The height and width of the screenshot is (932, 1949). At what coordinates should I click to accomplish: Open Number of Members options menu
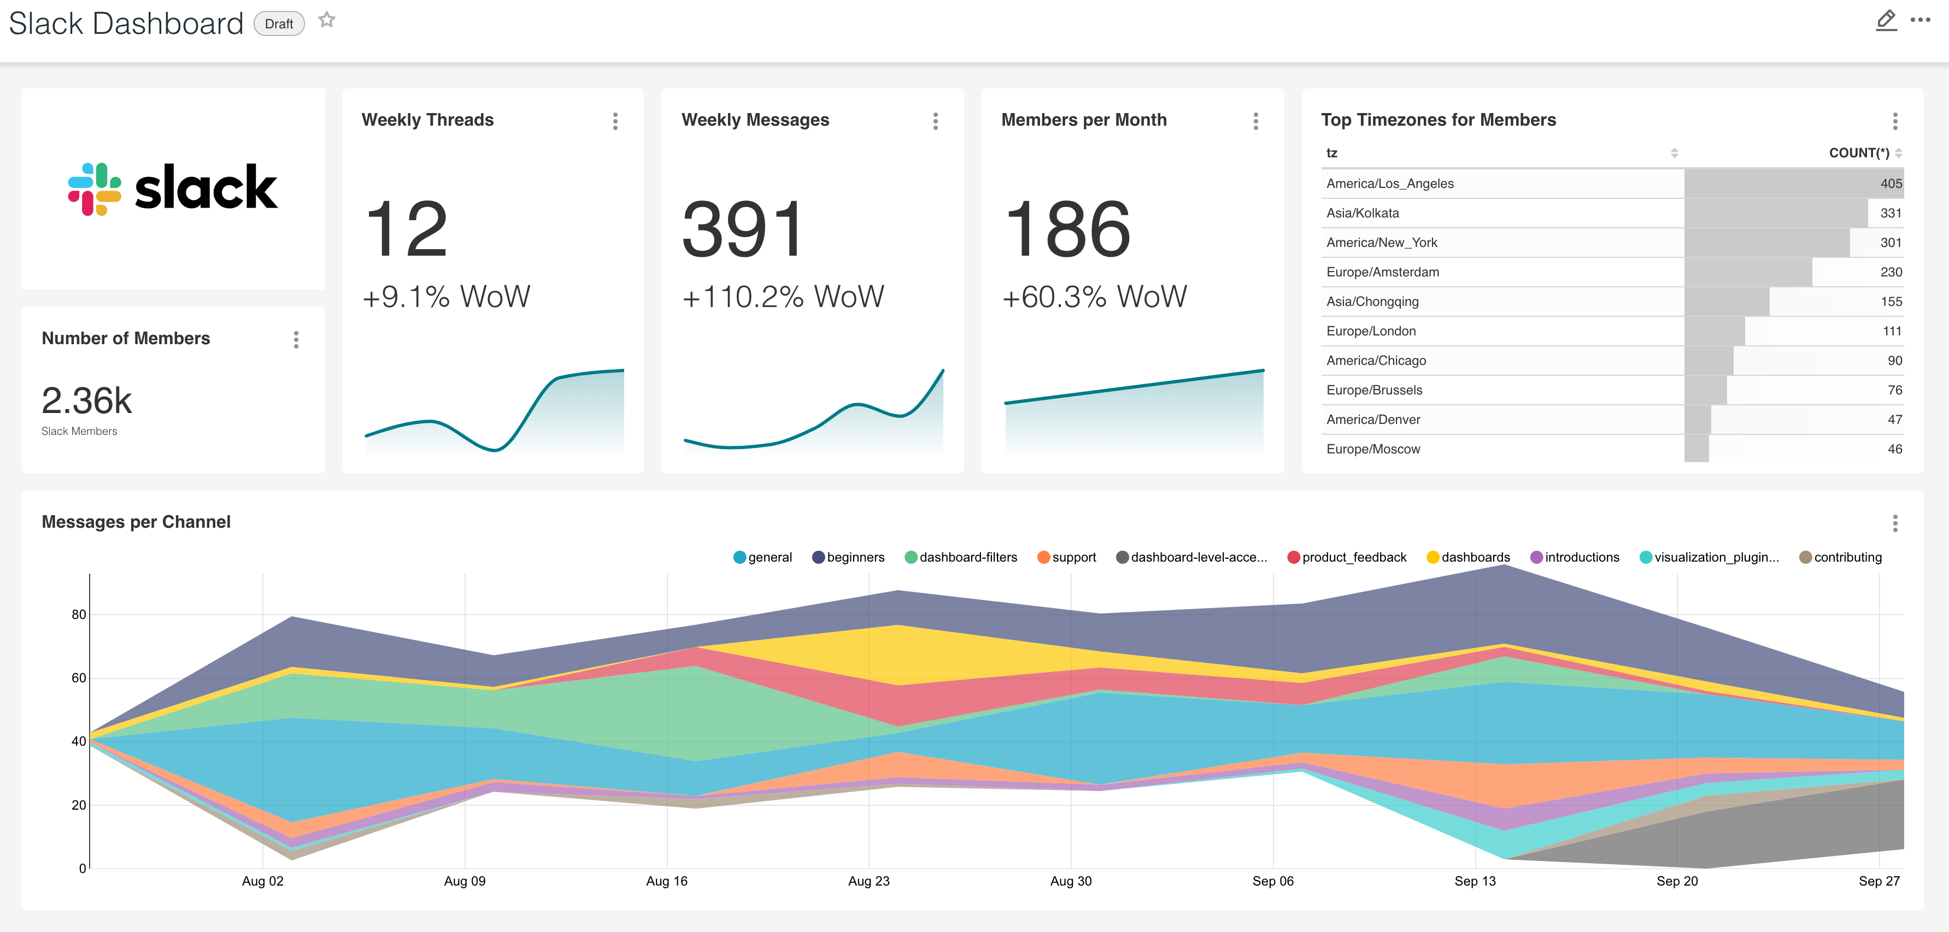pos(296,340)
